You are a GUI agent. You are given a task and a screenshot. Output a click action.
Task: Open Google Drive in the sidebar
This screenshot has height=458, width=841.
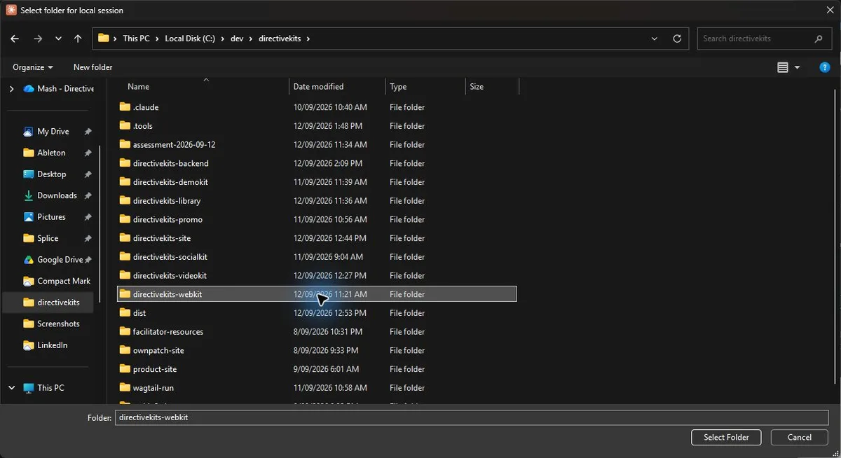60,260
